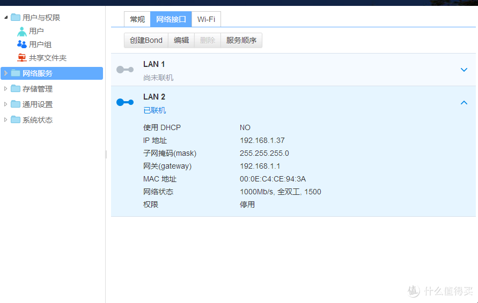The height and width of the screenshot is (303, 478).
Task: Select 网络服务 in the sidebar tree
Action: tap(38, 73)
